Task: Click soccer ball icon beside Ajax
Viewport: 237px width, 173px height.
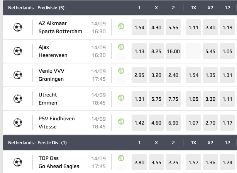Action: click(17, 51)
